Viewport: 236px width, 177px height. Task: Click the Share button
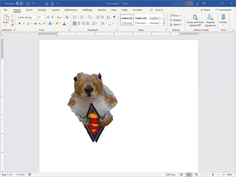[206, 10]
